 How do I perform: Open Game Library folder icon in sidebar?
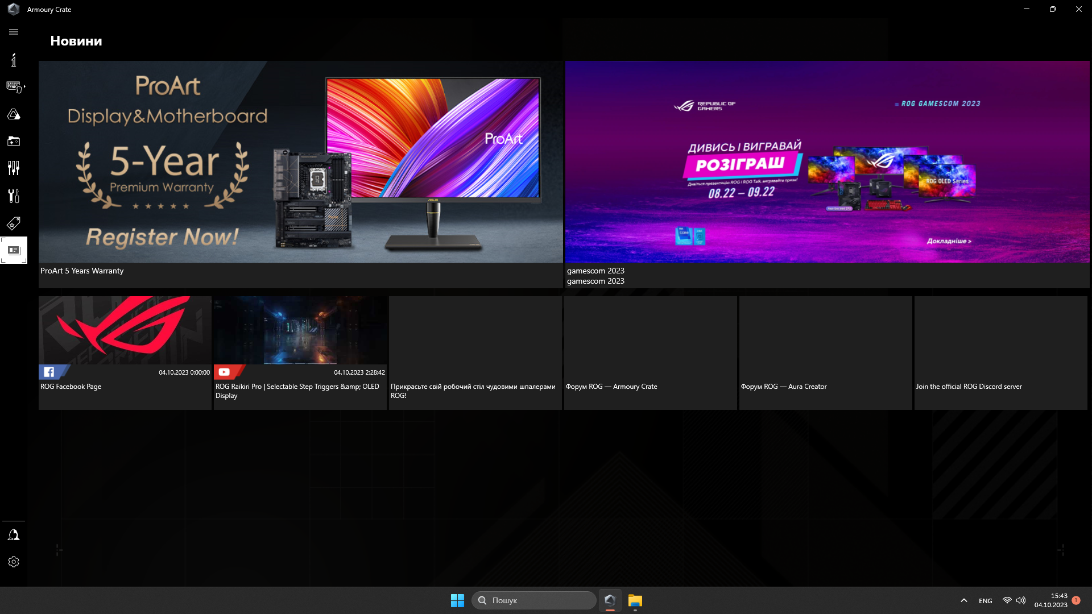coord(14,141)
